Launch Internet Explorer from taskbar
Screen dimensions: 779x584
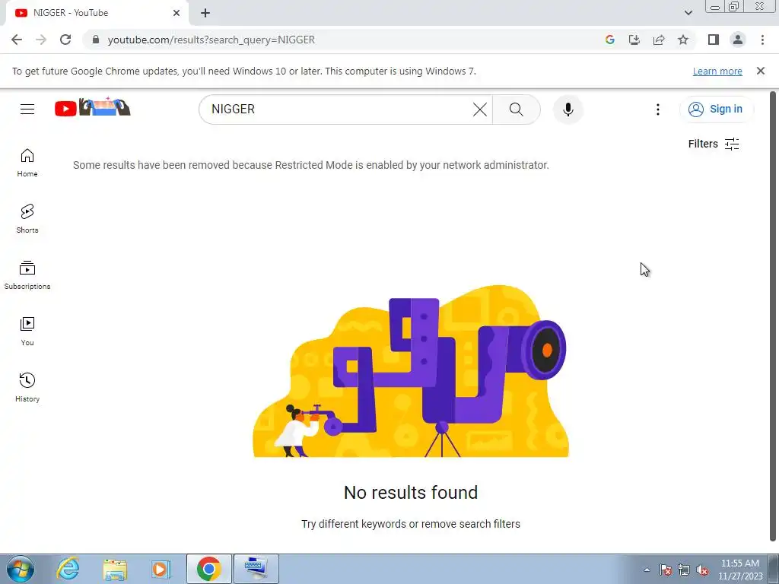pyautogui.click(x=68, y=569)
